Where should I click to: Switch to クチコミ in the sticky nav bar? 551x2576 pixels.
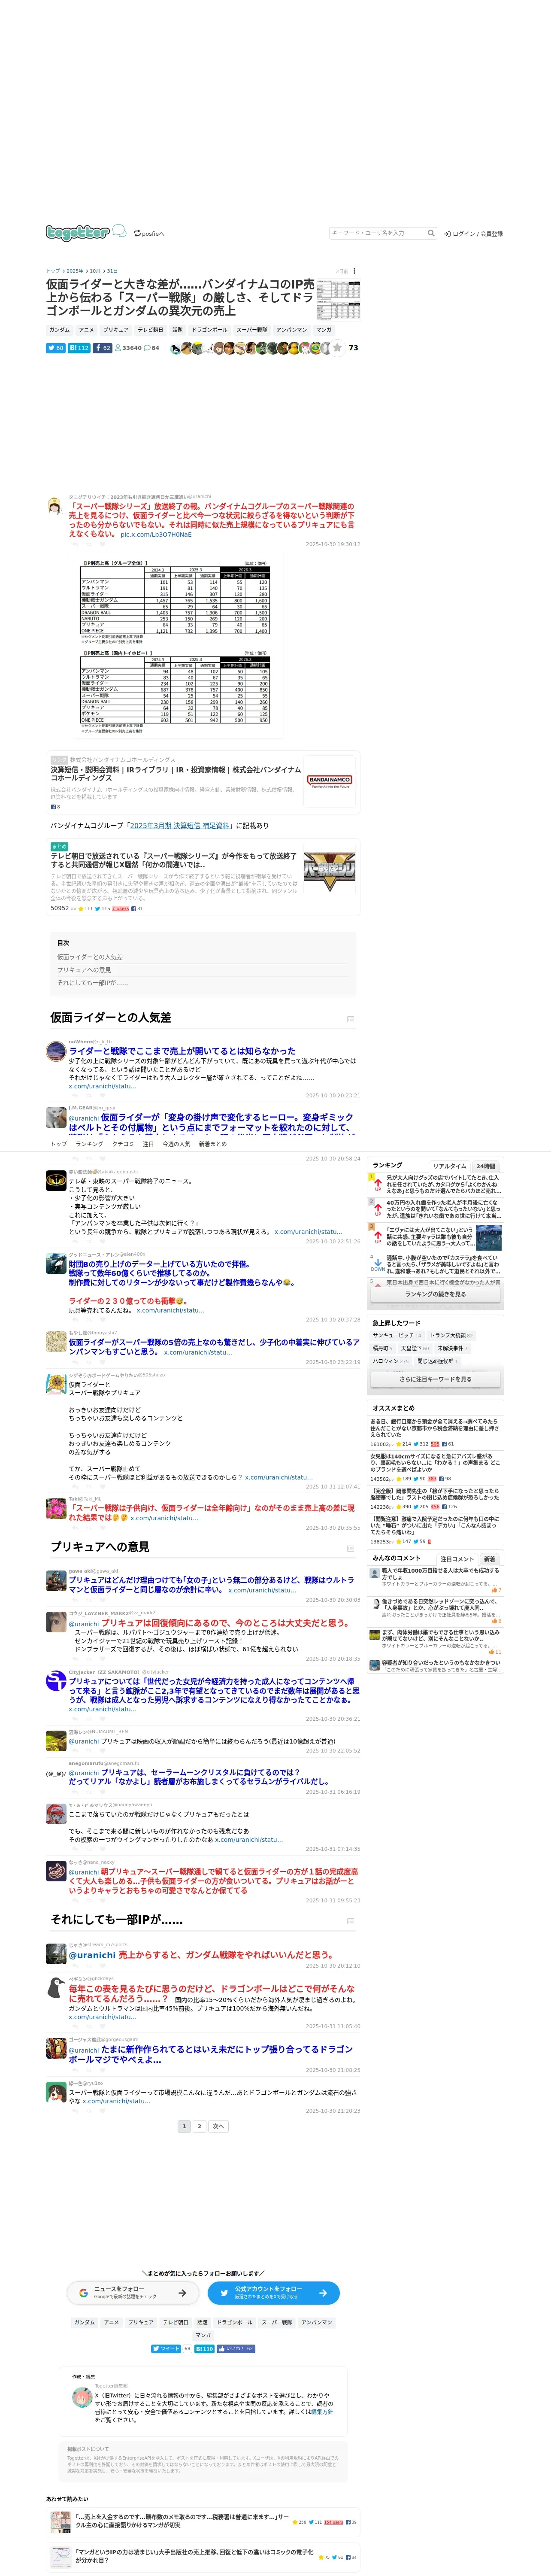point(123,1144)
